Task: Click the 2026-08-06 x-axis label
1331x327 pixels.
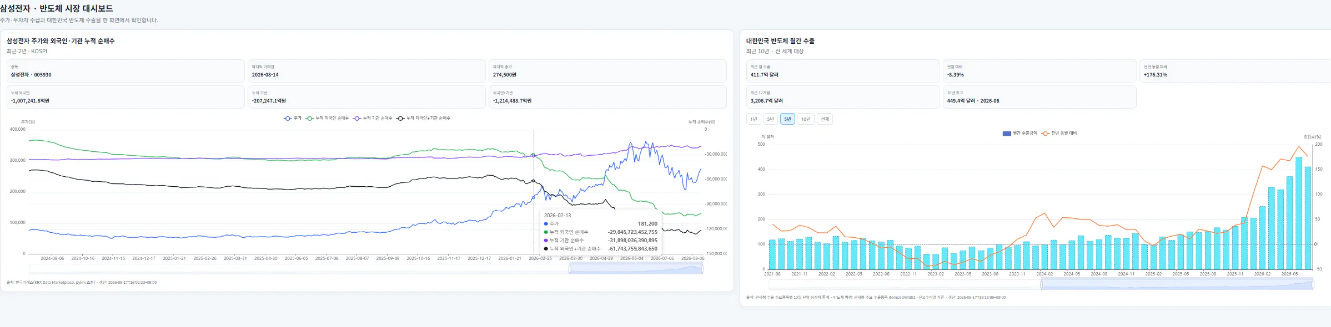Action: tap(692, 258)
